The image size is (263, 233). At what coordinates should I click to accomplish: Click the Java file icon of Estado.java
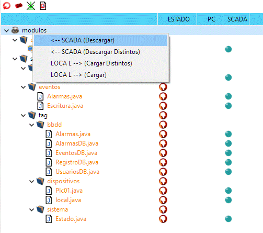(x=49, y=219)
